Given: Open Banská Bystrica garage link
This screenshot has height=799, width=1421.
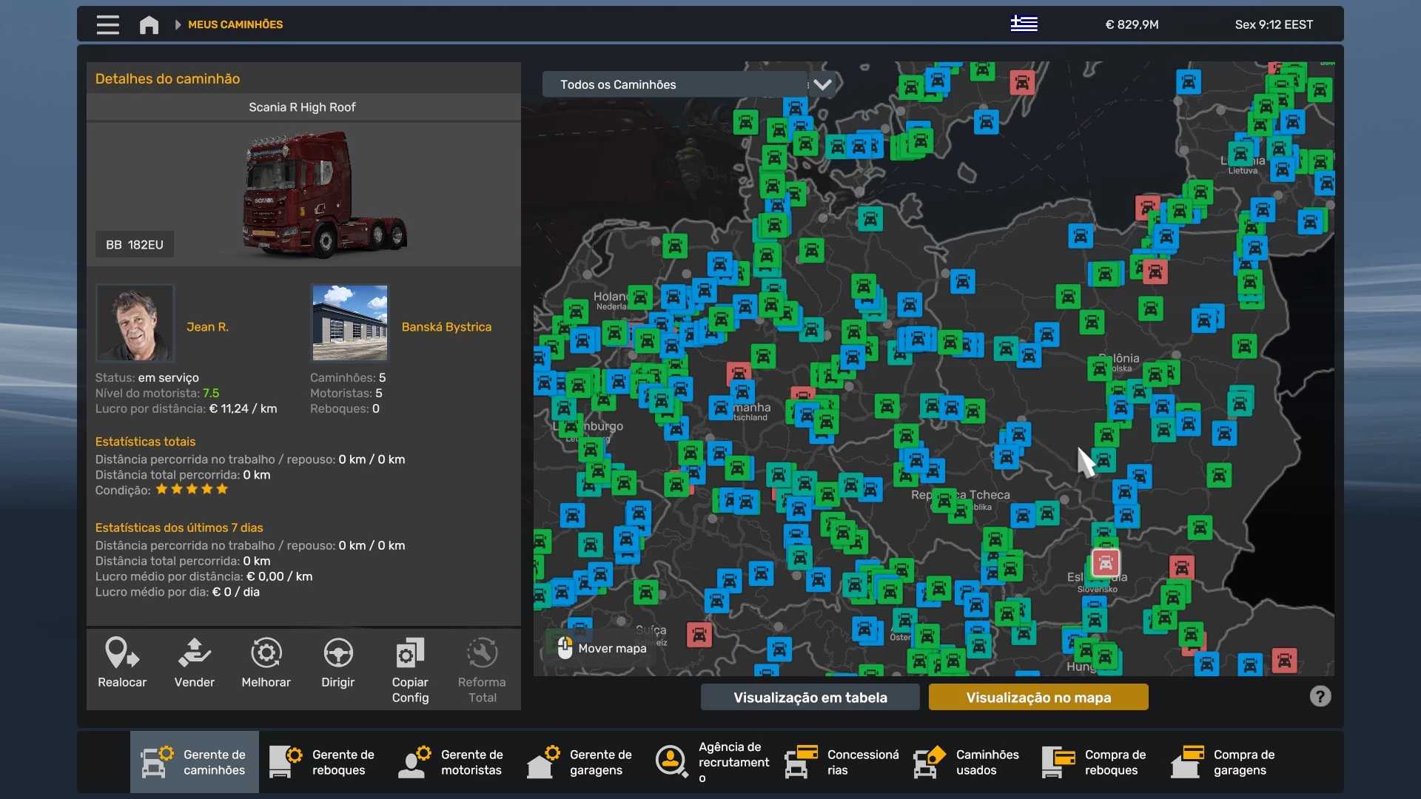Looking at the screenshot, I should pyautogui.click(x=446, y=326).
